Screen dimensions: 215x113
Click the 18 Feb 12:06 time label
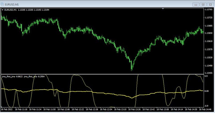(x=64, y=109)
